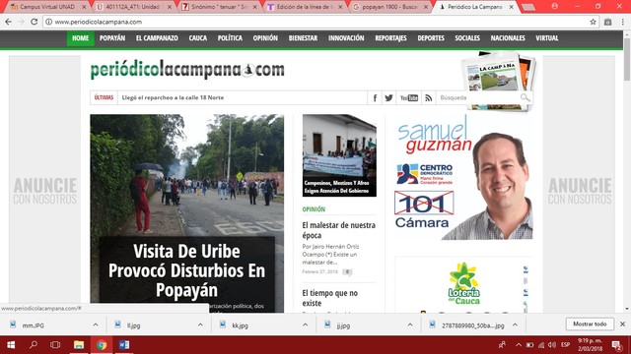
Task: Open article El malestar de nuestra época
Action: tap(338, 230)
